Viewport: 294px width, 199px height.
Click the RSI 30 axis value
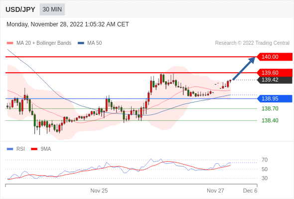[x=265, y=178]
